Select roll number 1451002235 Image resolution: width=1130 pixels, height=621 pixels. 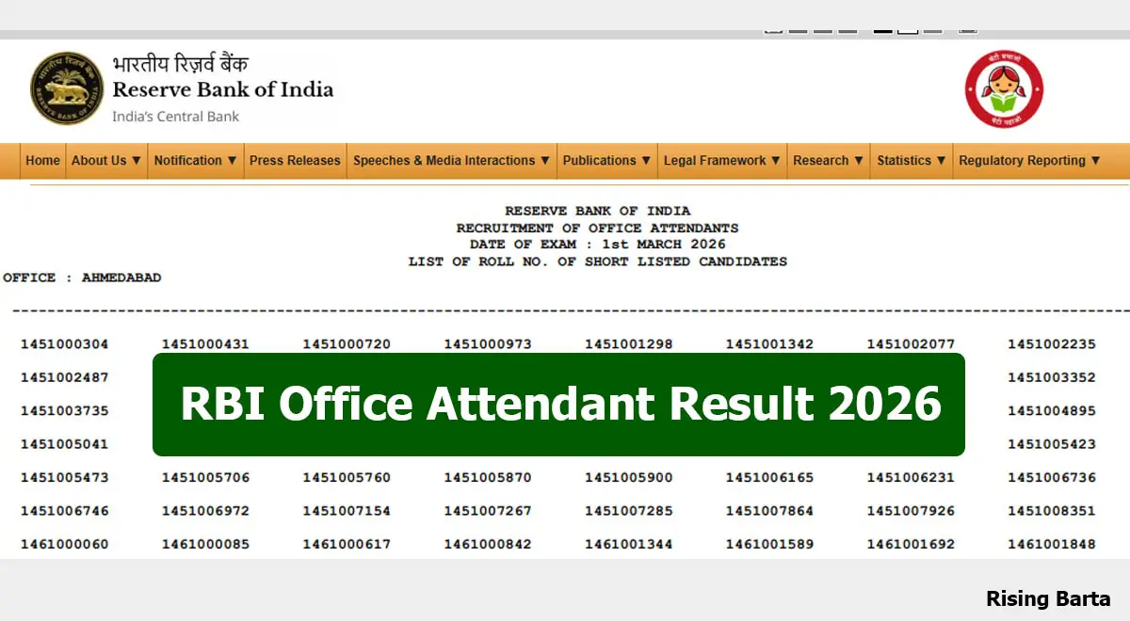click(x=1052, y=344)
